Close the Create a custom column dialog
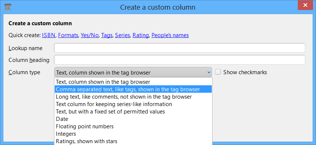This screenshot has height=145, width=316. click(305, 5)
